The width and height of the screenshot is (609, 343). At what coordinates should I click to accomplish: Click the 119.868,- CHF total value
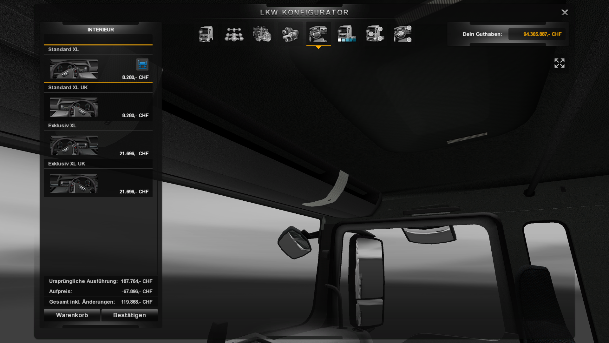pyautogui.click(x=137, y=302)
